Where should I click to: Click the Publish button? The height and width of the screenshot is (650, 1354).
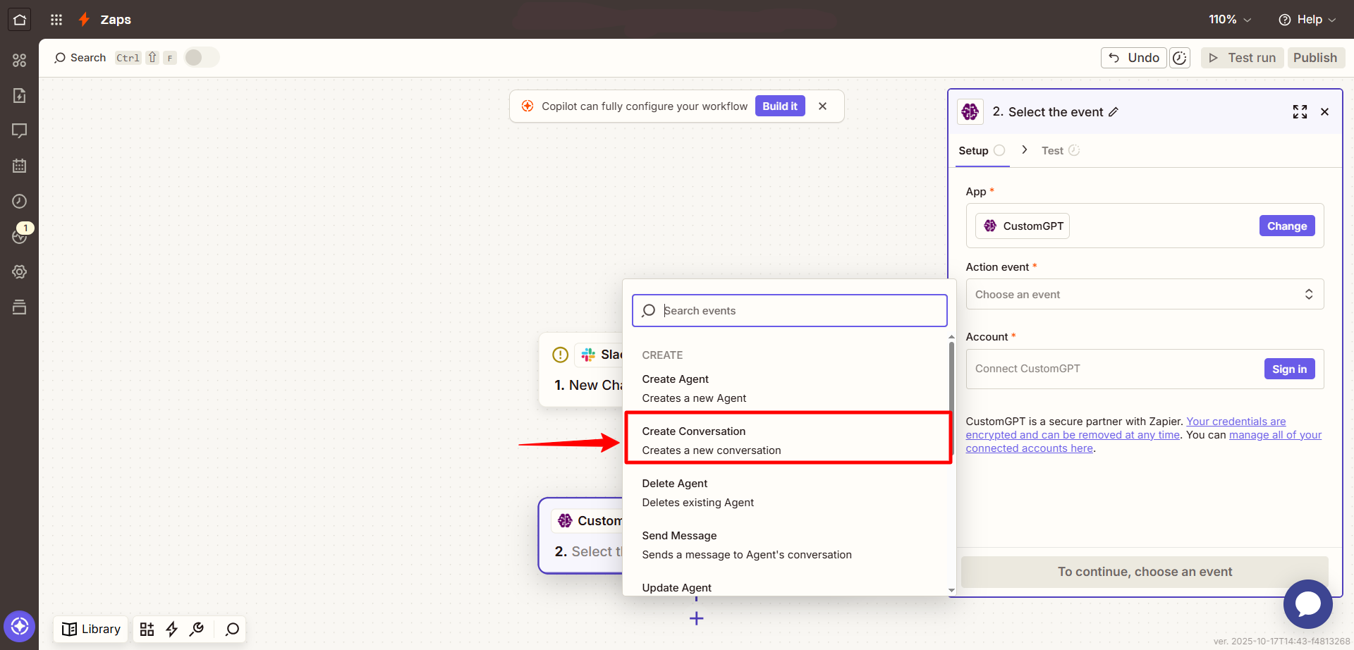click(1315, 58)
